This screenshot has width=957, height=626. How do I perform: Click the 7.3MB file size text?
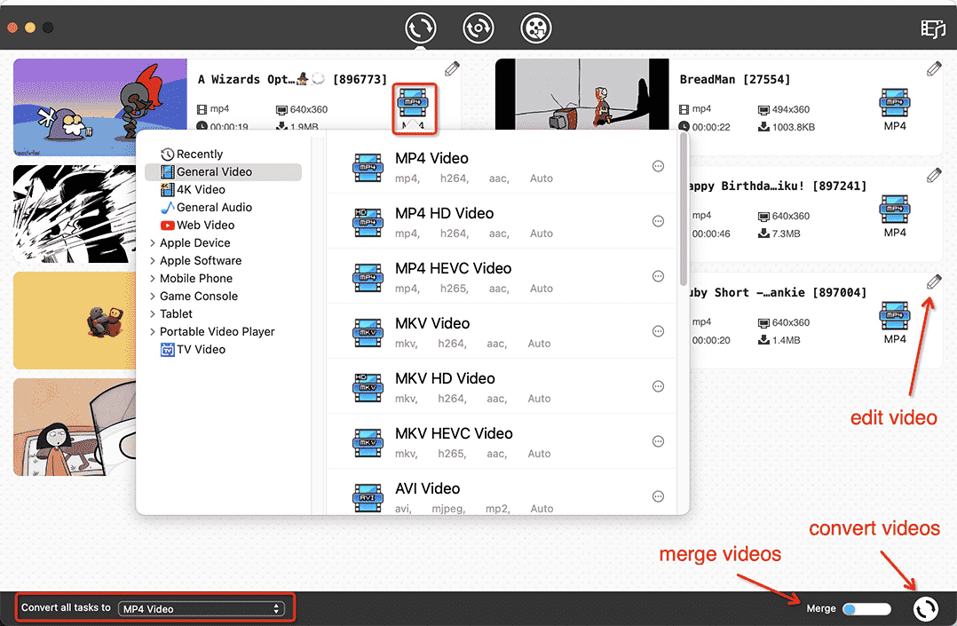[787, 234]
